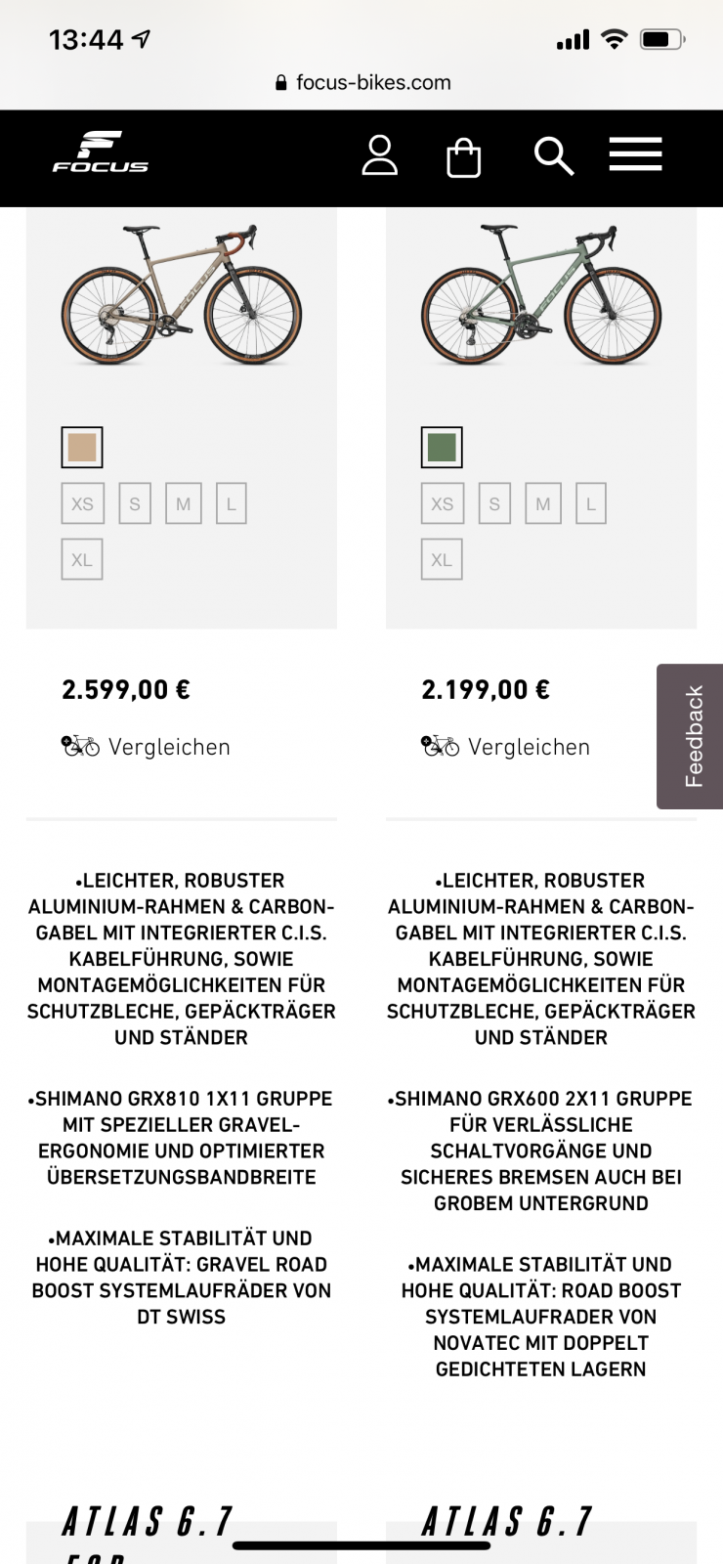Click compare bike icon under 2.599,00 €
Screen dimensions: 723x1564
tap(80, 747)
